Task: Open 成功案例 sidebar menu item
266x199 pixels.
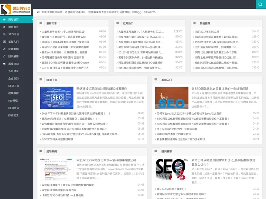Action: click(x=17, y=49)
